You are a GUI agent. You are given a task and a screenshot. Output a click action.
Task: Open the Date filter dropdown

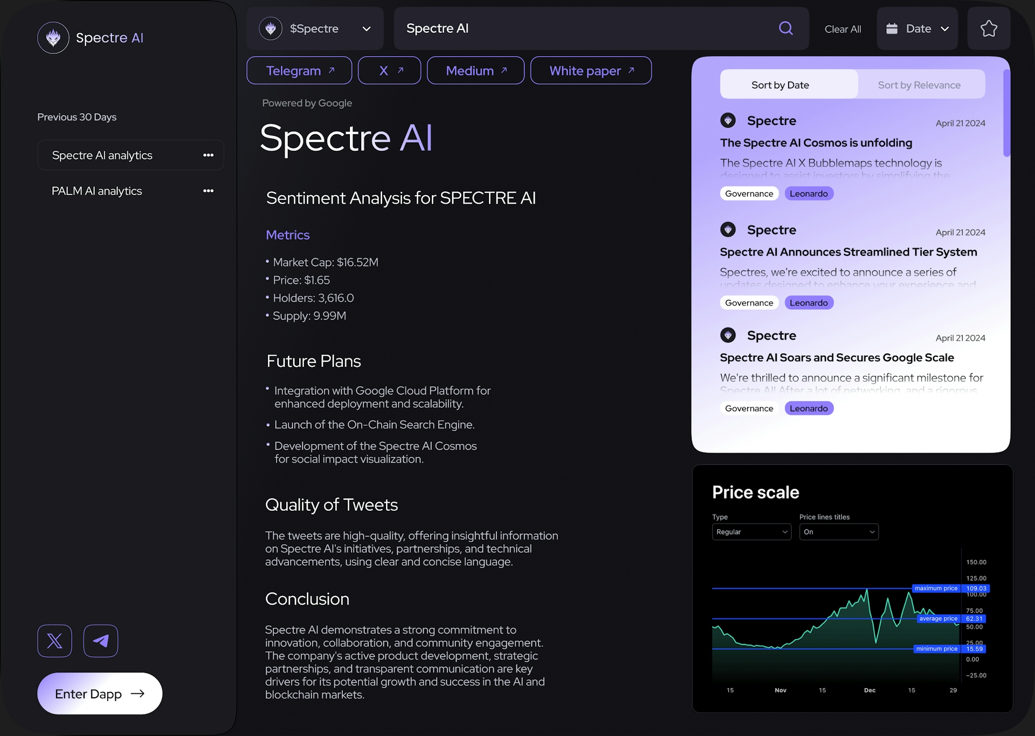point(917,29)
